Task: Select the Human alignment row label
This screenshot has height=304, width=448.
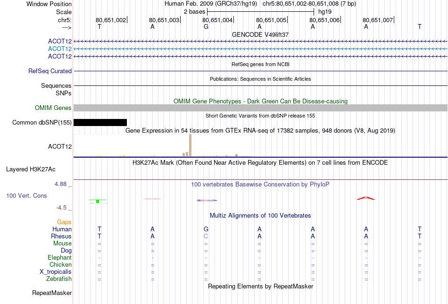Action: pyautogui.click(x=62, y=229)
